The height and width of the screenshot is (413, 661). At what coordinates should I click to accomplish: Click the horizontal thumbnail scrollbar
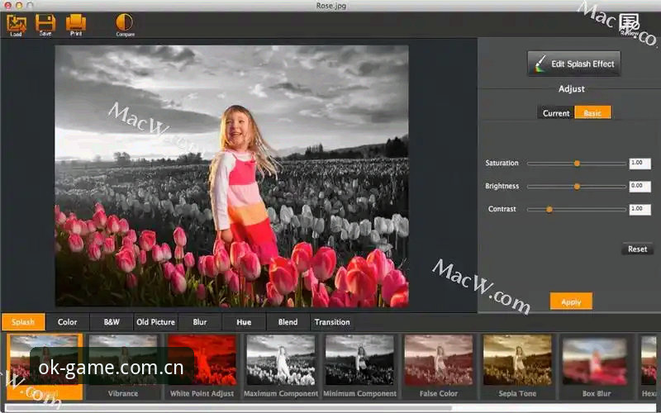click(x=228, y=407)
